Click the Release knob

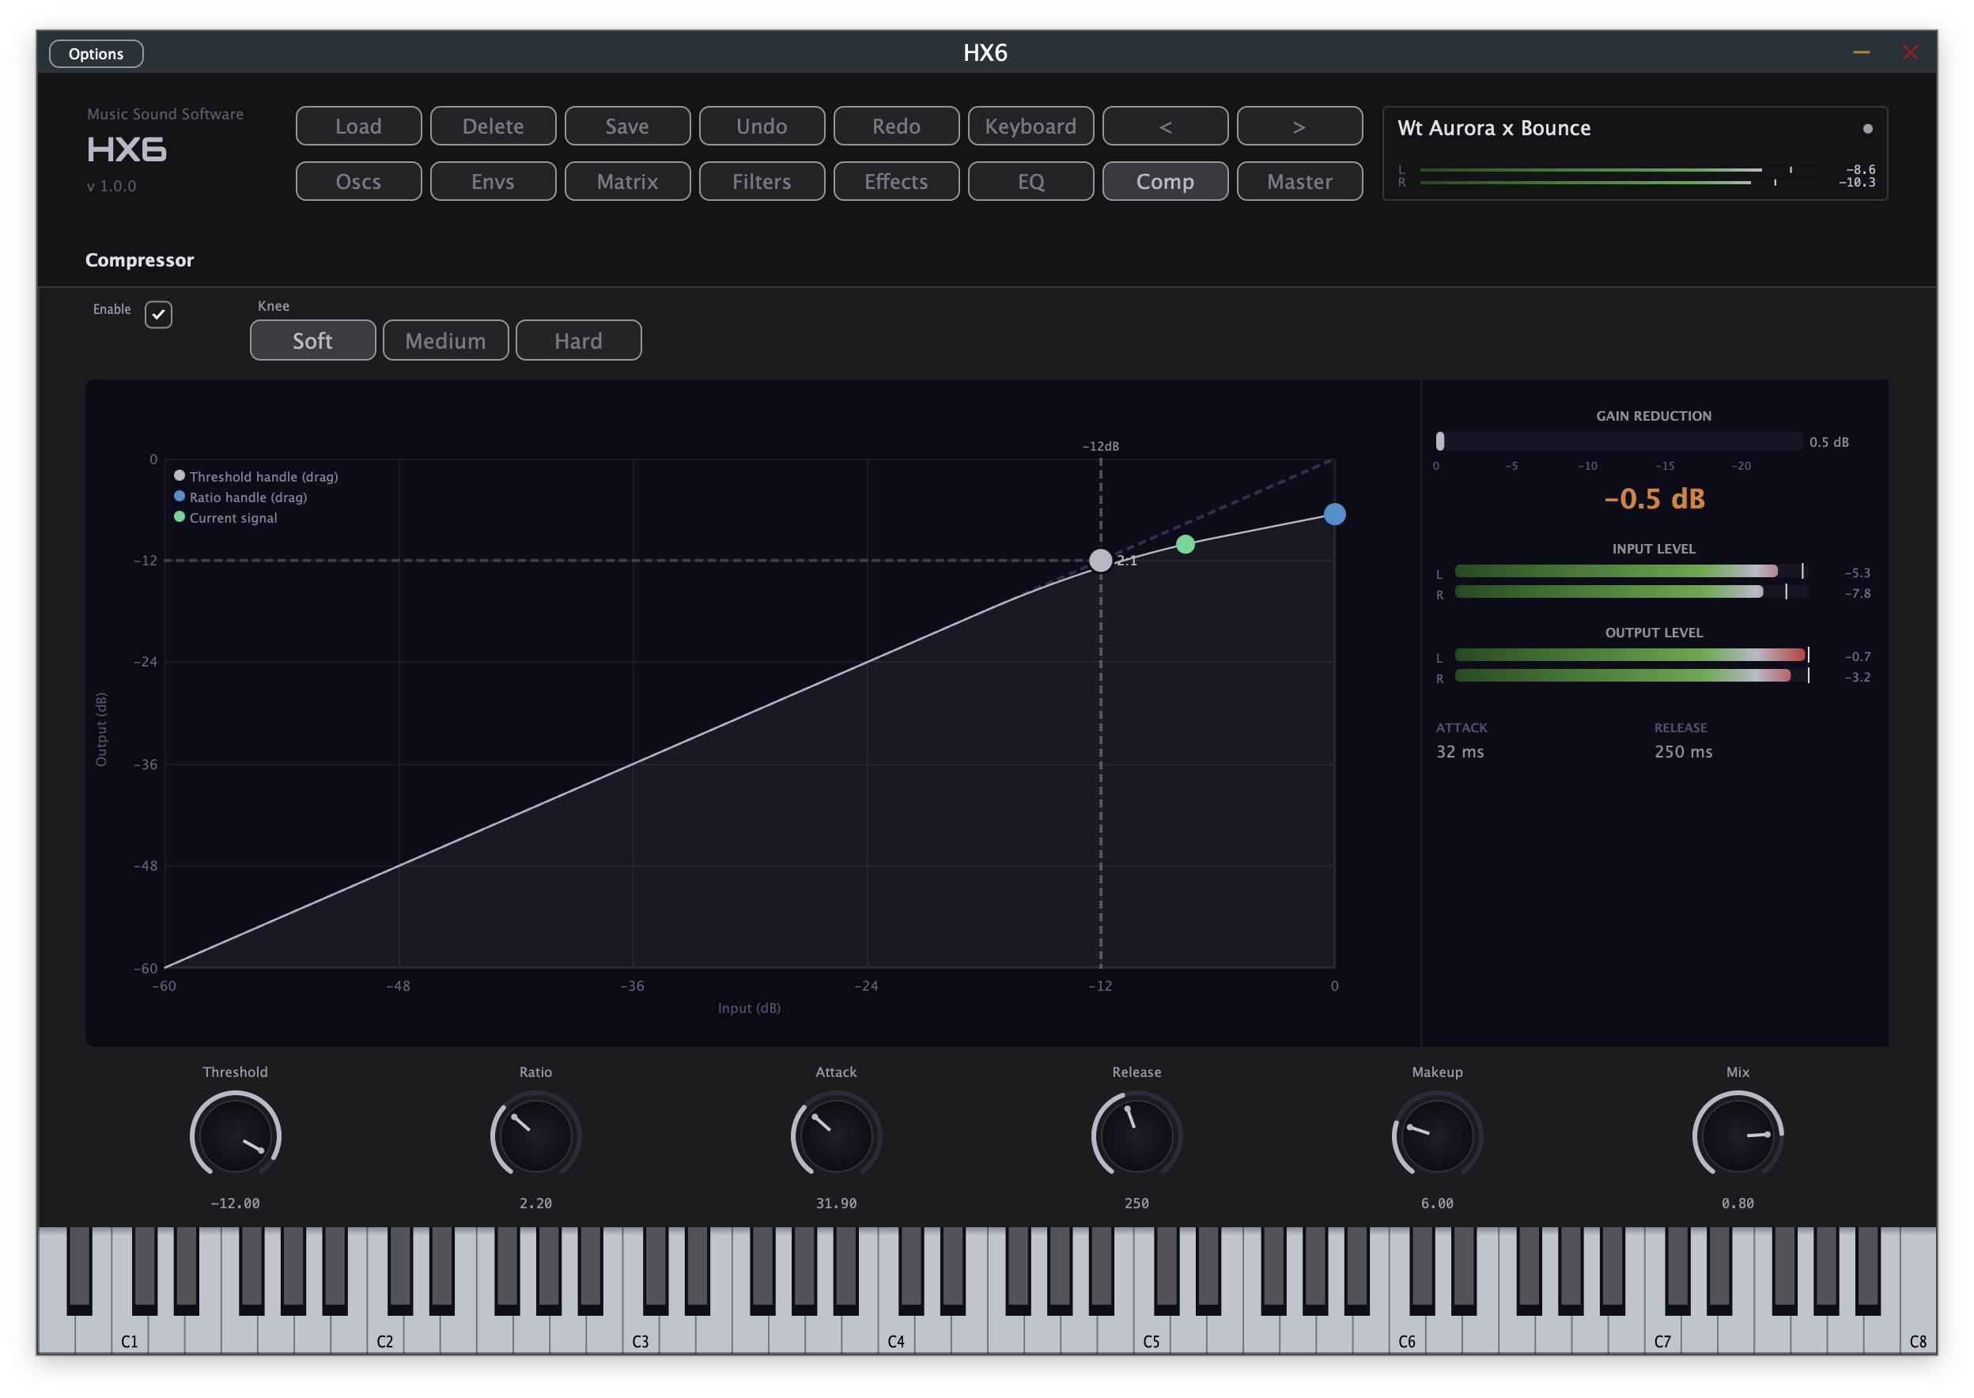pyautogui.click(x=1136, y=1135)
